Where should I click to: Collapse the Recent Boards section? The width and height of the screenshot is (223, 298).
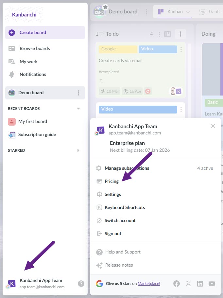click(x=78, y=109)
